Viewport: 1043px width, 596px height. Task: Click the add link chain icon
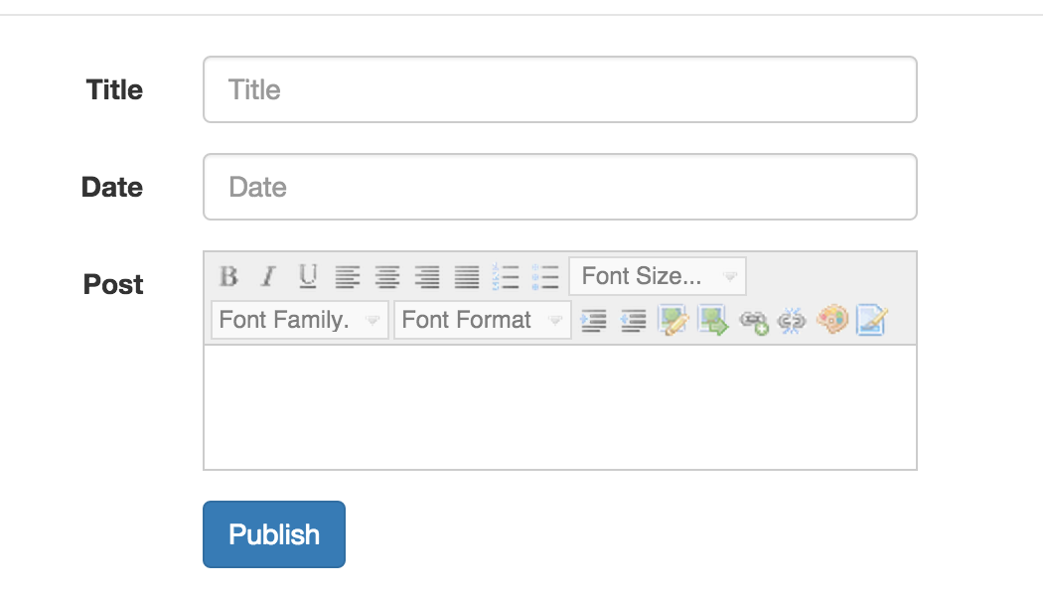754,321
